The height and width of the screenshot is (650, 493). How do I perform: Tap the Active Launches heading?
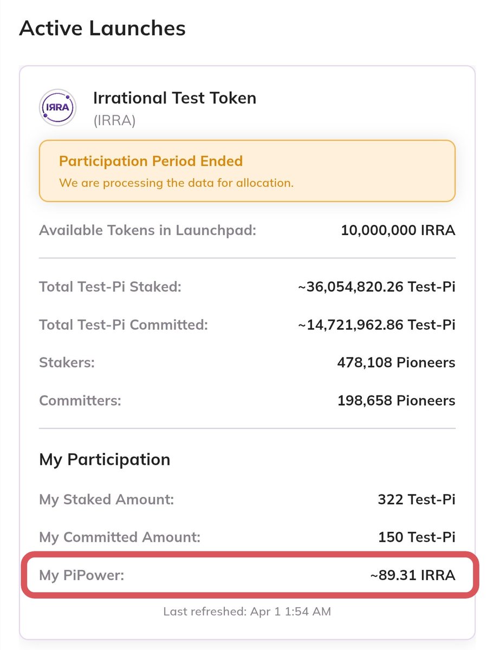102,28
